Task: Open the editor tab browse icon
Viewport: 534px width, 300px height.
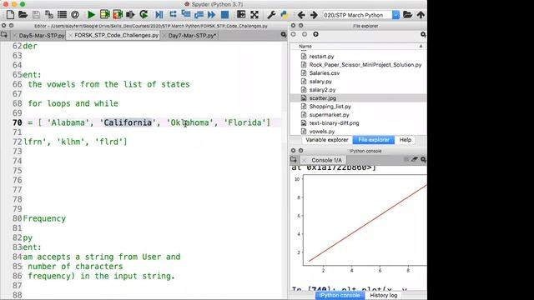Action: pos(4,35)
